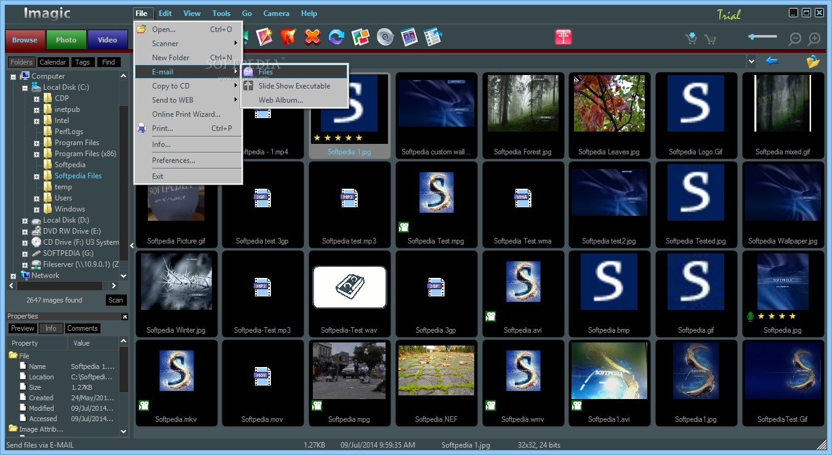Click the folder tree horizontal scrollbar
Viewport: 832px width, 455px height.
click(x=60, y=286)
